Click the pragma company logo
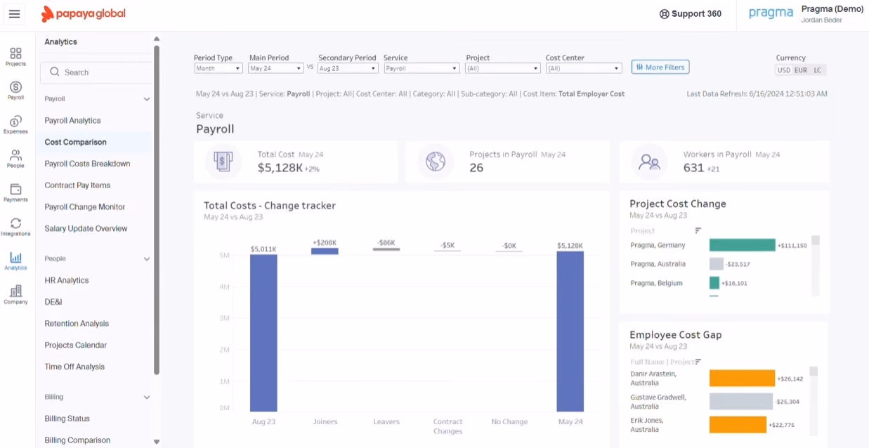Image resolution: width=869 pixels, height=448 pixels. pos(771,13)
